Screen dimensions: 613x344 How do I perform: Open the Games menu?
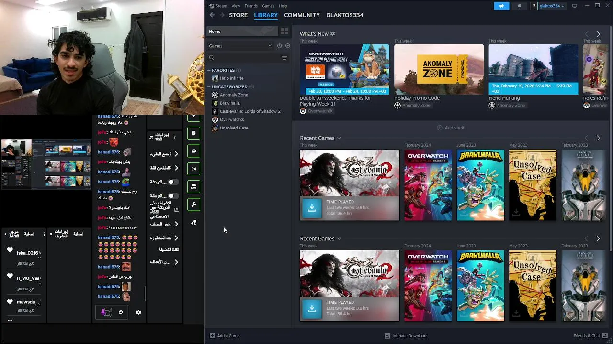tap(268, 6)
